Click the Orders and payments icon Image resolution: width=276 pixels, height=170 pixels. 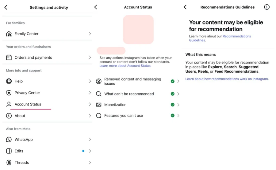[x=9, y=57]
